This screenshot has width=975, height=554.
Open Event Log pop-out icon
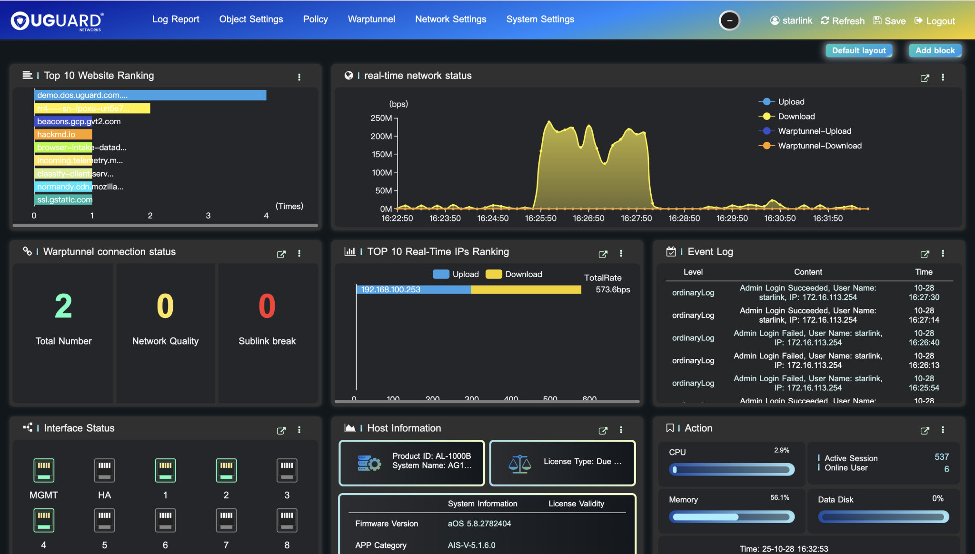[925, 254]
